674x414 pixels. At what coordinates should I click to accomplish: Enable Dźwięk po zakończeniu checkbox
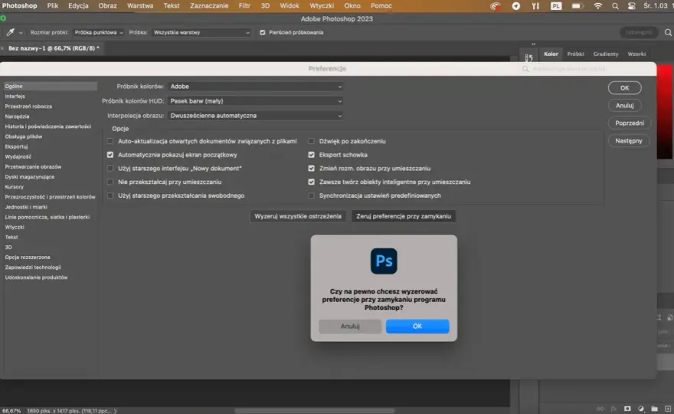click(311, 141)
